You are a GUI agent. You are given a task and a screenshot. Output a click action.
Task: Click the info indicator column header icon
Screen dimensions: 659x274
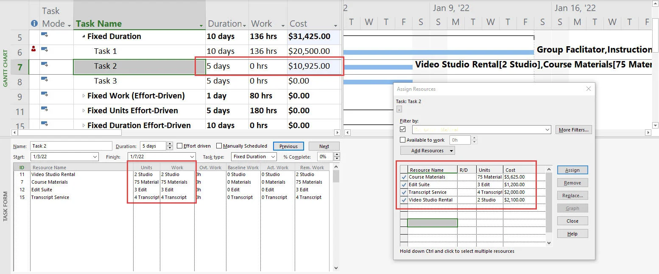click(x=34, y=24)
